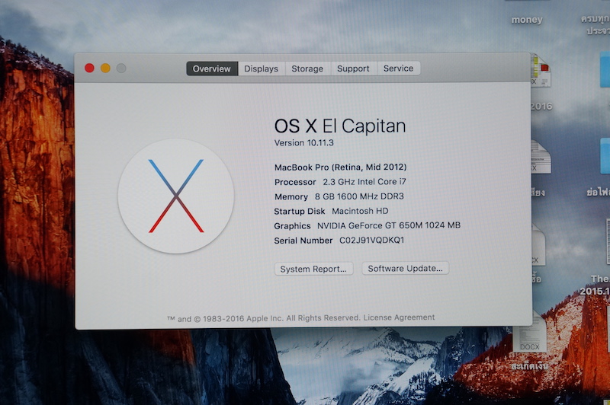Select the copyright 1983-2016 Apple Inc. text

264,318
